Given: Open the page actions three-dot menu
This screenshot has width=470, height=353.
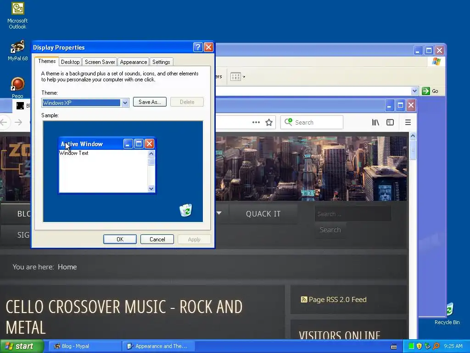Looking at the screenshot, I should click(x=256, y=122).
